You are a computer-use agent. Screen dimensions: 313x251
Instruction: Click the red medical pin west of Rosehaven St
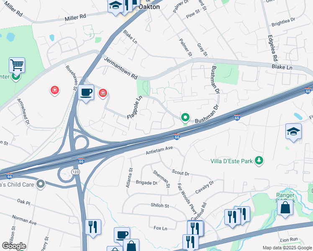(55, 90)
